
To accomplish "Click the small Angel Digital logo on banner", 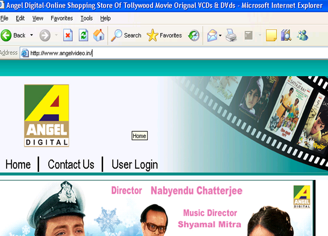I will [x=302, y=197].
